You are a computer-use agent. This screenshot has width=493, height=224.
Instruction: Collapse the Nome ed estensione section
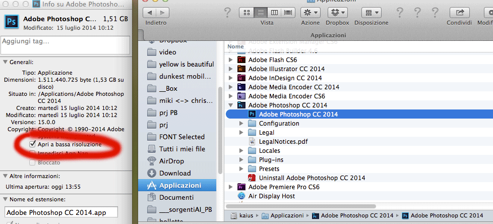pyautogui.click(x=6, y=199)
